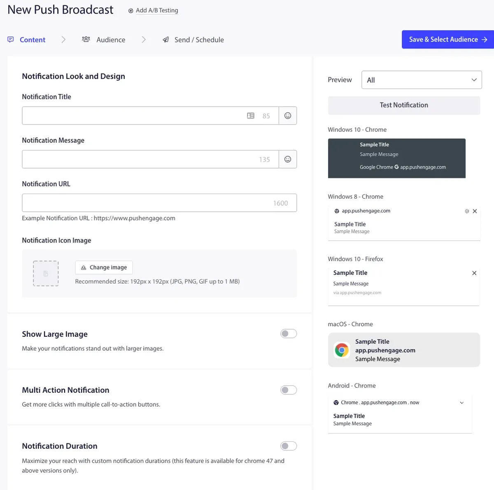494x490 pixels.
Task: Enable the Notification Duration toggle
Action: [x=289, y=446]
